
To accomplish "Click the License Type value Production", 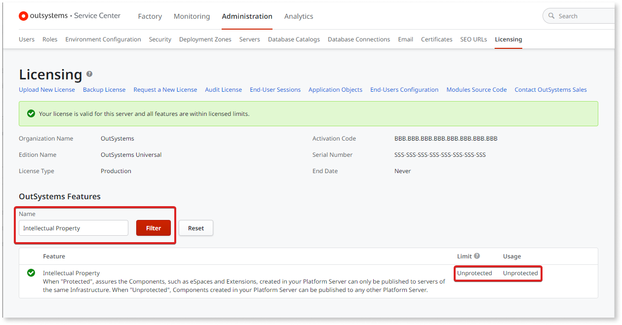I will 116,171.
